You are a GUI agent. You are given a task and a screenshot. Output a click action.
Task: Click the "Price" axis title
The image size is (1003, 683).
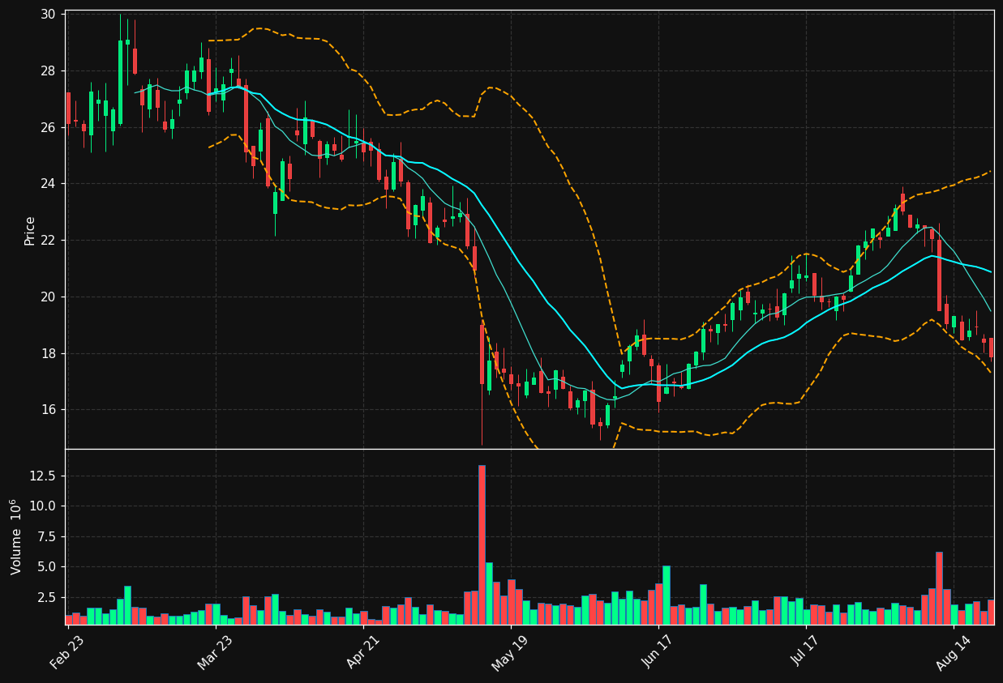(x=30, y=230)
